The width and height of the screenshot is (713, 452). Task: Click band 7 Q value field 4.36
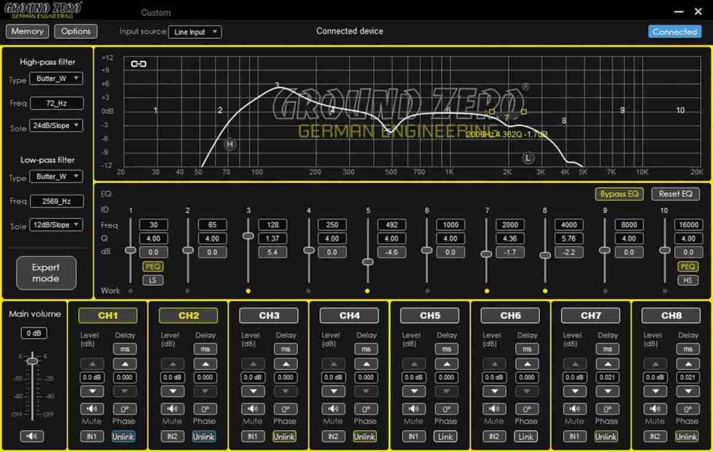[510, 238]
